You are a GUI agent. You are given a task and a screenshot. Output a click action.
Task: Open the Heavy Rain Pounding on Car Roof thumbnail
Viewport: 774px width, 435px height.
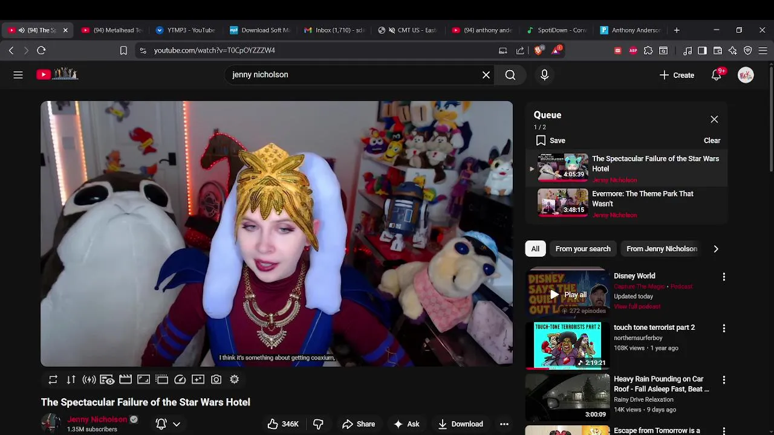(x=567, y=397)
